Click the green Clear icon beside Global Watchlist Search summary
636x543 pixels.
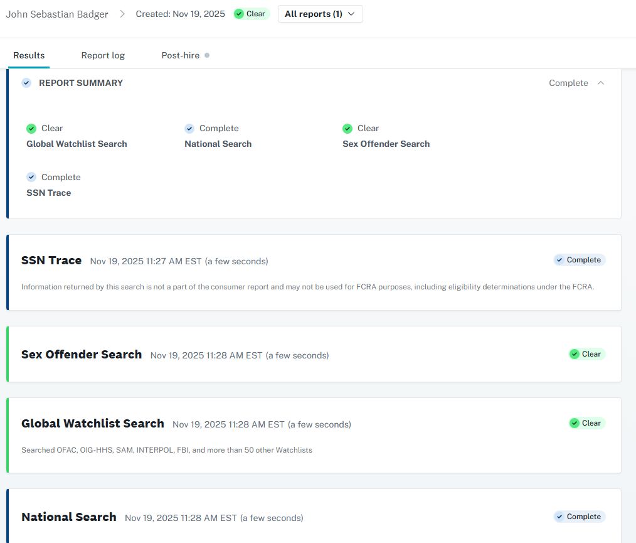click(x=31, y=129)
